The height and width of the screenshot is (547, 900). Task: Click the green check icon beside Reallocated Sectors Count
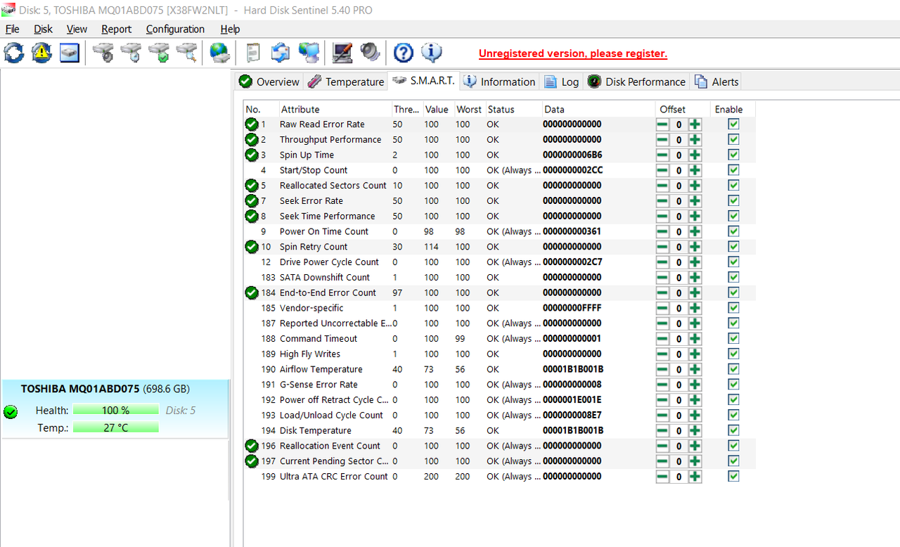point(252,186)
